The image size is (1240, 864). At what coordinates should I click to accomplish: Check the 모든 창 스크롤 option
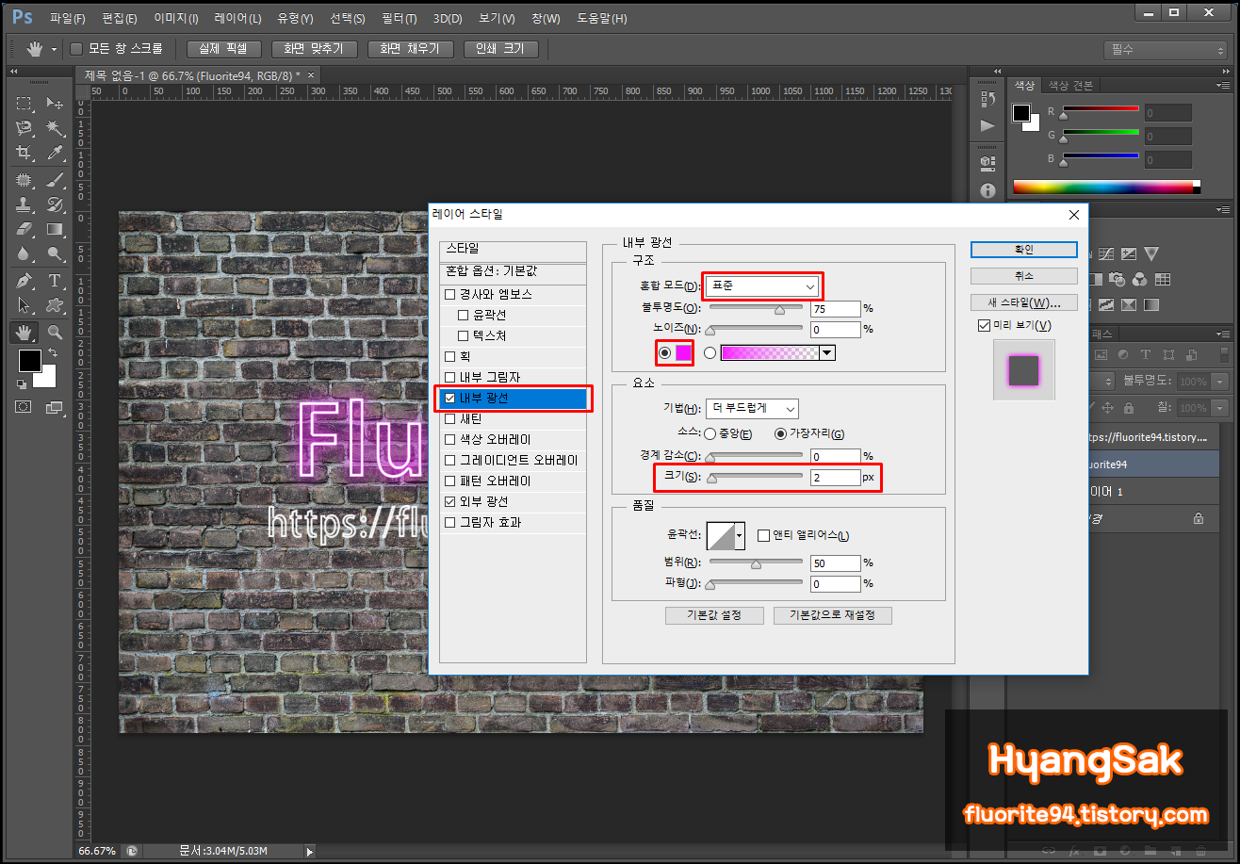point(76,48)
